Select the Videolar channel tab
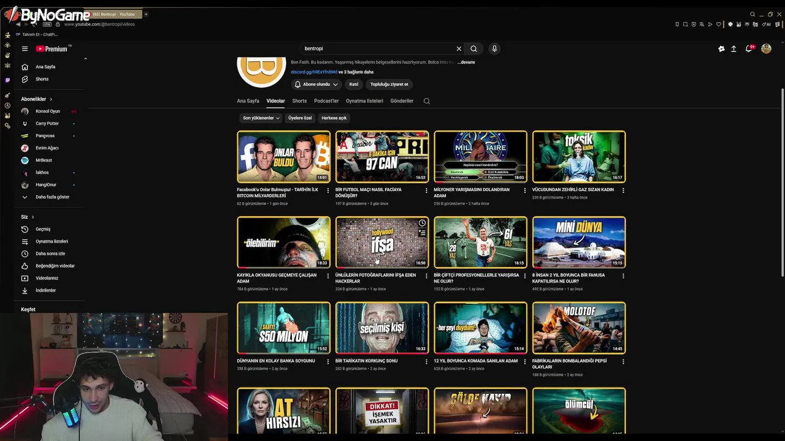Viewport: 785px width, 441px height. pyautogui.click(x=275, y=101)
